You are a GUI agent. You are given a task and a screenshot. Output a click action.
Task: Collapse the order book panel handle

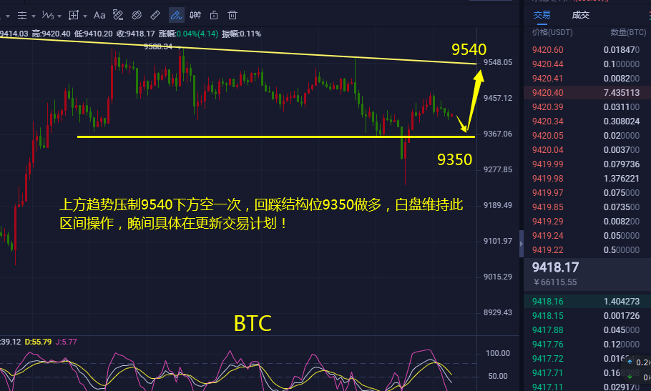[522, 244]
